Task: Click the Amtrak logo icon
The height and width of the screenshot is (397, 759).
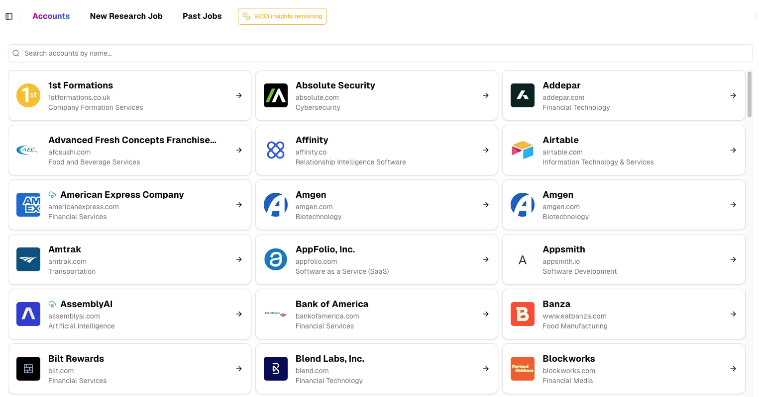Action: pos(28,259)
